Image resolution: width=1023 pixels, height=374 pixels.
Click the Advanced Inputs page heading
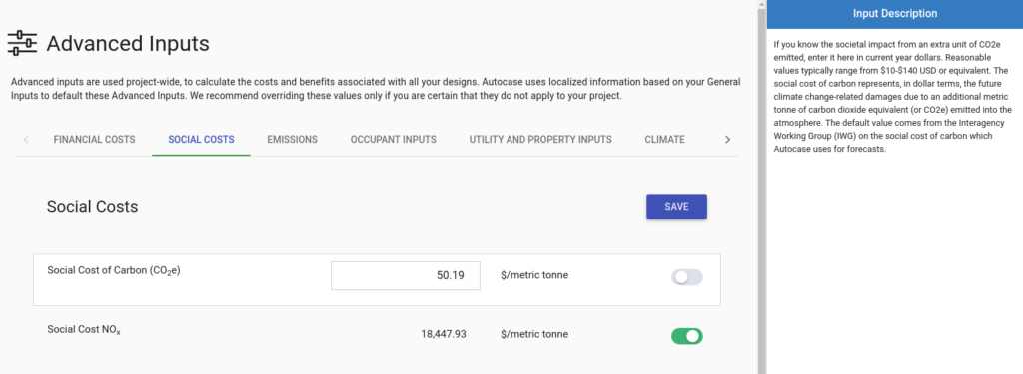click(x=128, y=44)
